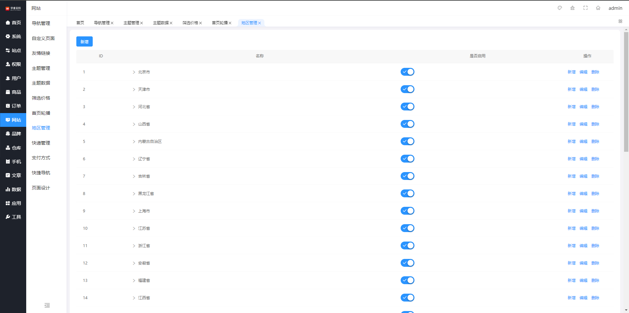The image size is (629, 313).
Task: Click the page vertical scrollbar thumb
Action: pyautogui.click(x=626, y=92)
